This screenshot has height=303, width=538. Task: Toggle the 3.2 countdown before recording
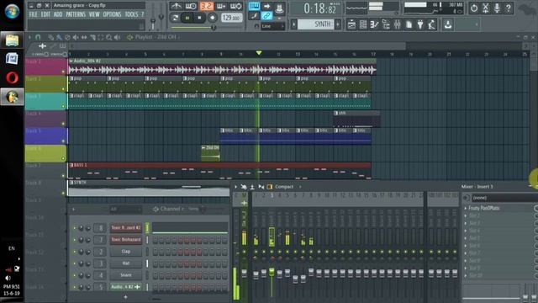point(206,6)
